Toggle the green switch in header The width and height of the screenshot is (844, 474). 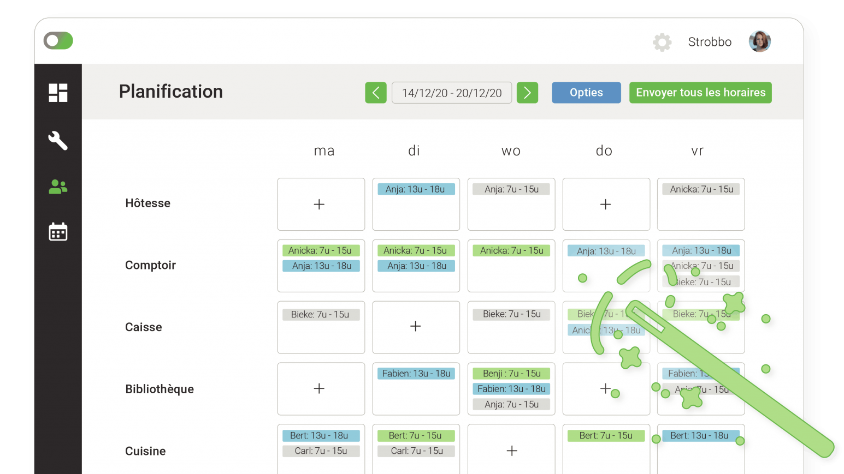[x=58, y=41]
